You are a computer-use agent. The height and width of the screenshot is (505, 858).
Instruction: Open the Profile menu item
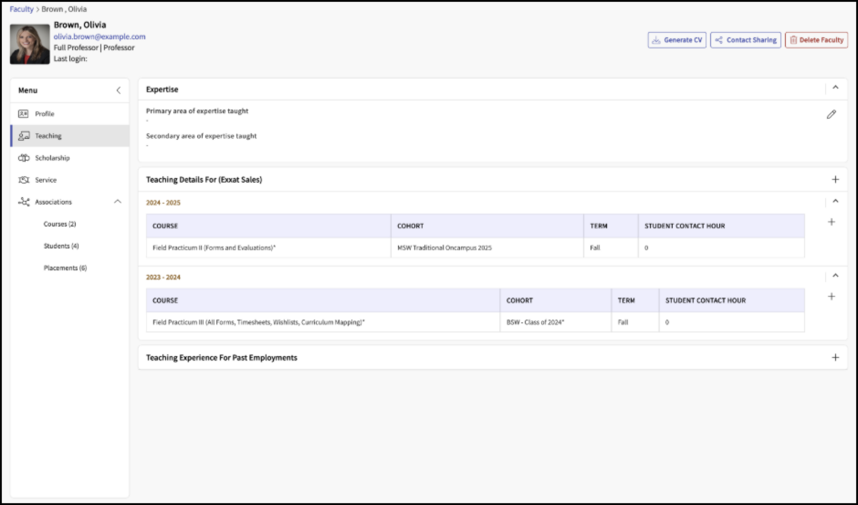point(70,114)
